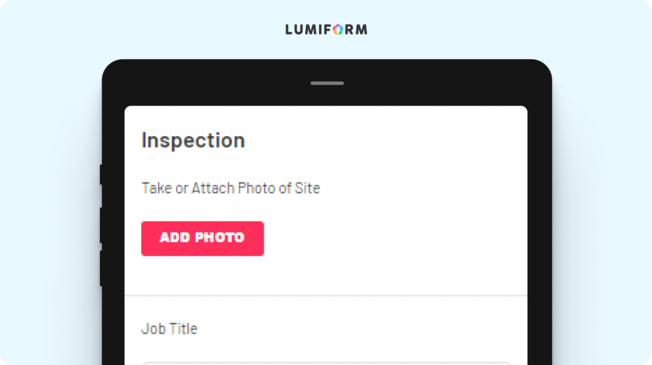Click the divider line above Job Title
The image size is (652, 365).
[326, 296]
